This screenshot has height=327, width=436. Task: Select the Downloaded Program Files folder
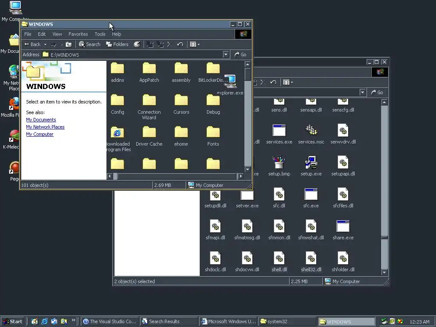tap(118, 139)
